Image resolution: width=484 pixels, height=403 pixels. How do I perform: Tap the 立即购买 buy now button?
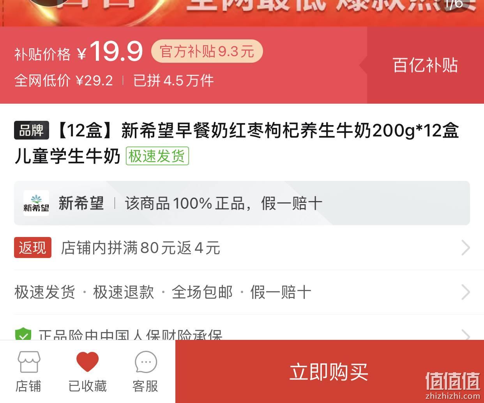(x=329, y=371)
